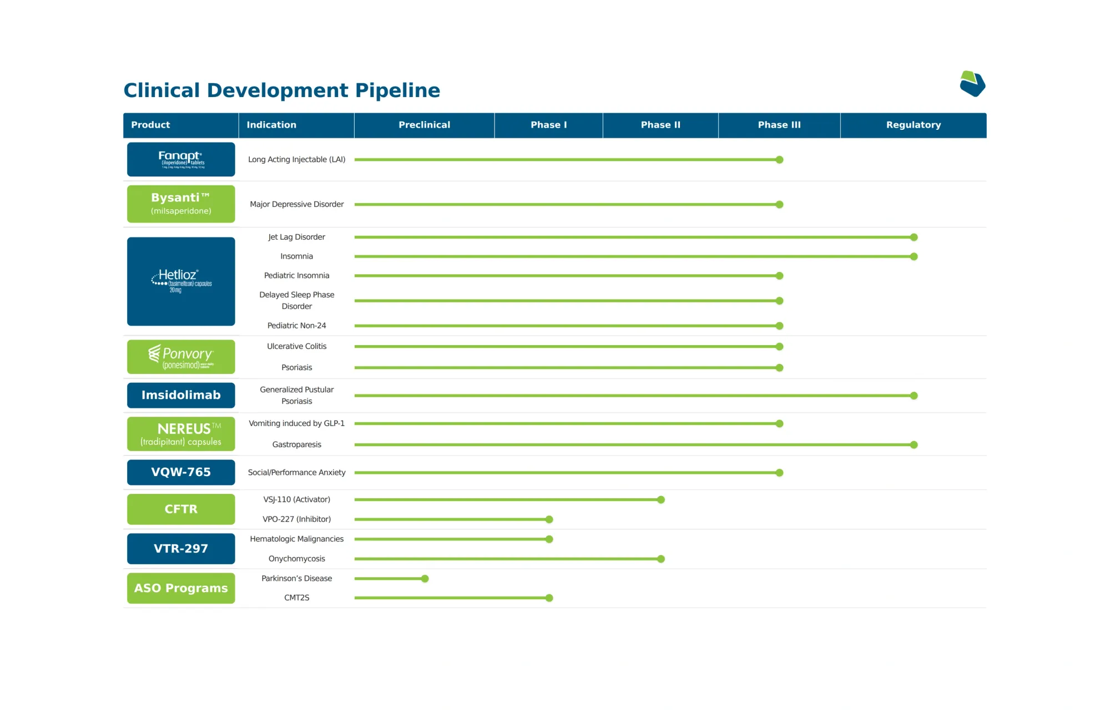Click the company logo beside the slide title
The width and height of the screenshot is (1110, 718).
(x=972, y=84)
